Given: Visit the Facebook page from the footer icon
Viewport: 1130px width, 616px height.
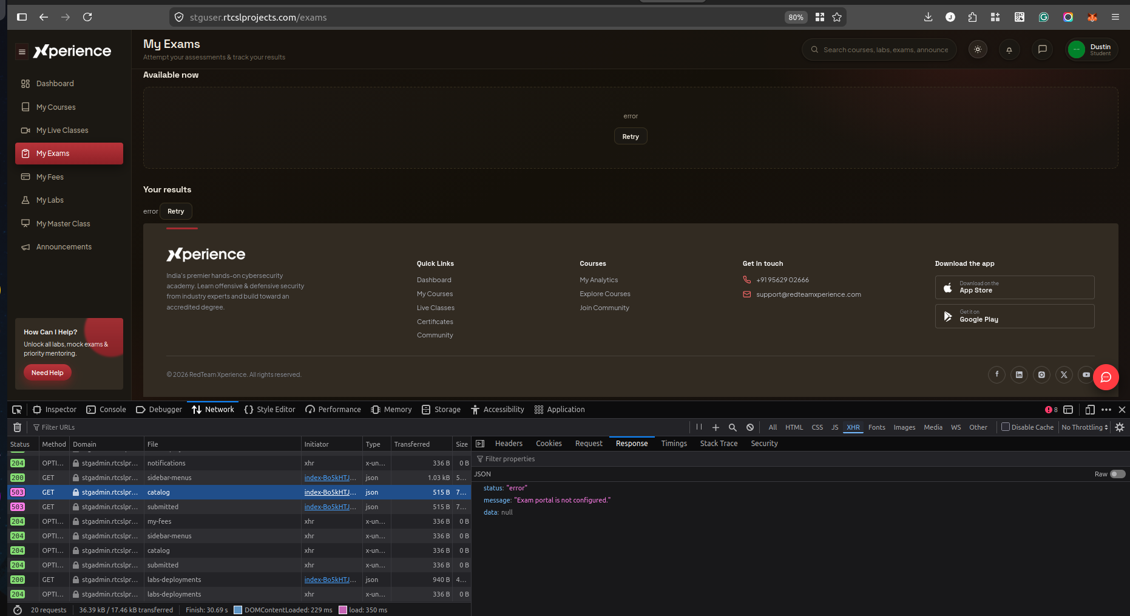Looking at the screenshot, I should 996,374.
